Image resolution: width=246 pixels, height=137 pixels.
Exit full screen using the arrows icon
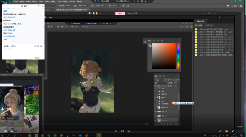233,131
